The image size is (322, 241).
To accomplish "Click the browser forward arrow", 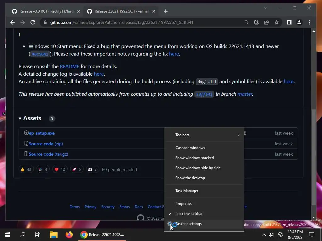I will 23,22.
